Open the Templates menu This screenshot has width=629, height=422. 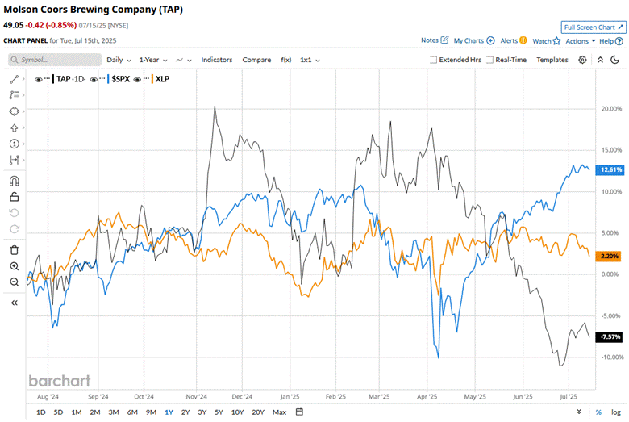click(552, 60)
